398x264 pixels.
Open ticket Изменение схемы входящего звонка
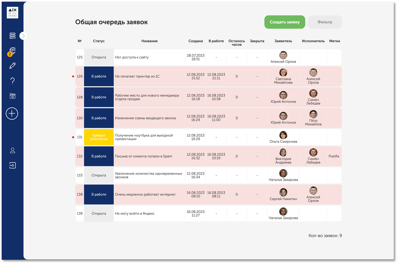pyautogui.click(x=145, y=118)
